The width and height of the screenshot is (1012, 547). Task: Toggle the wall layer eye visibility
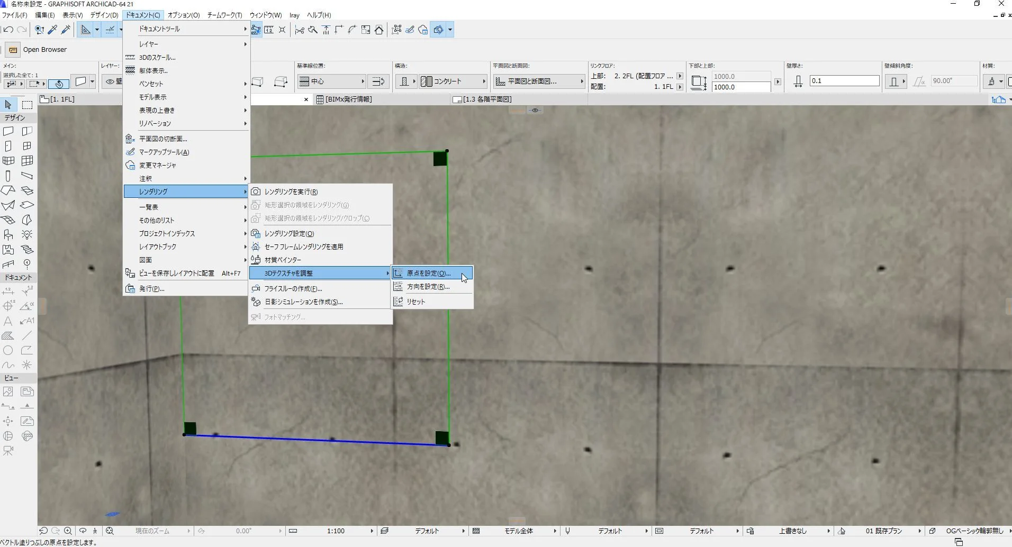[x=110, y=81]
